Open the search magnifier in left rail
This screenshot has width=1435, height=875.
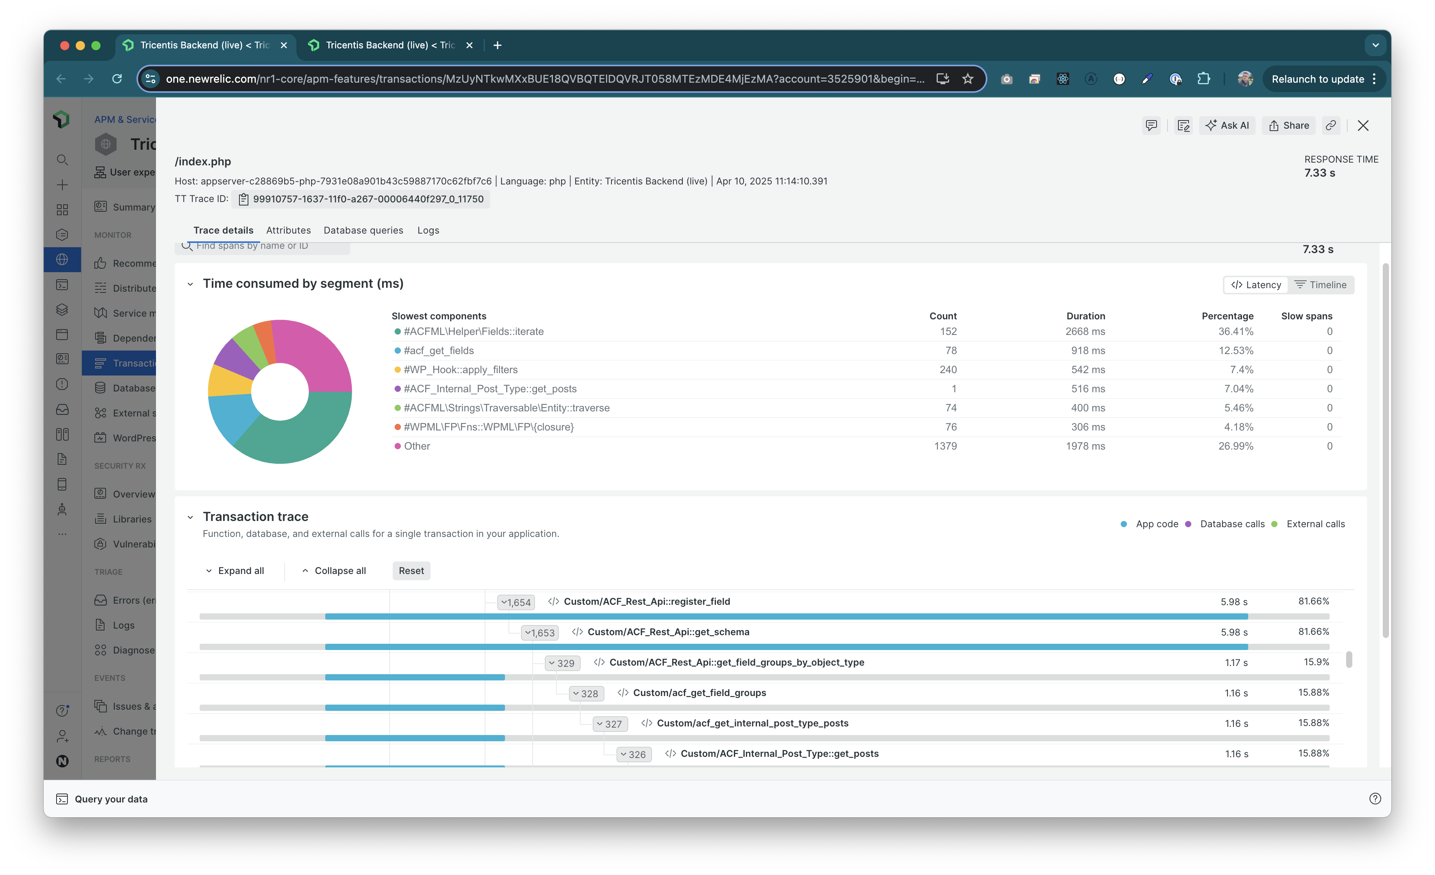[62, 159]
